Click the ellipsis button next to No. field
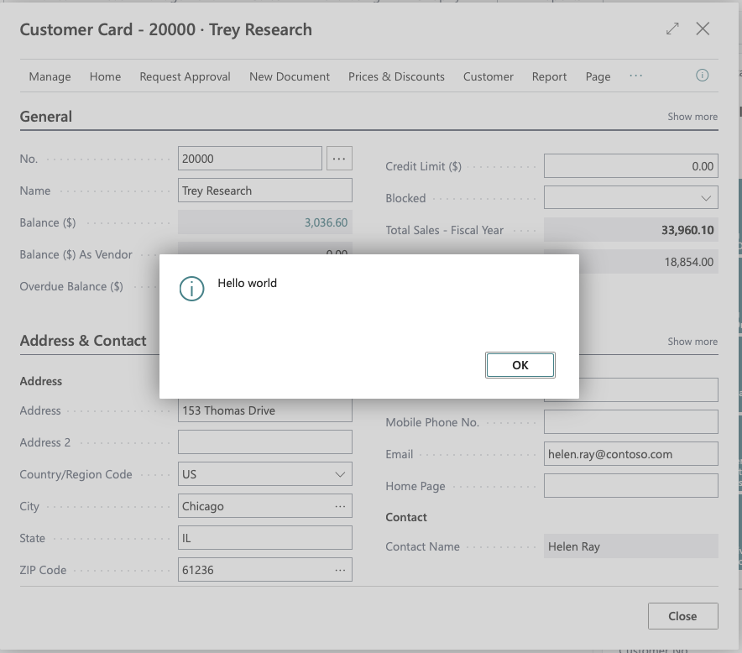 [x=338, y=159]
